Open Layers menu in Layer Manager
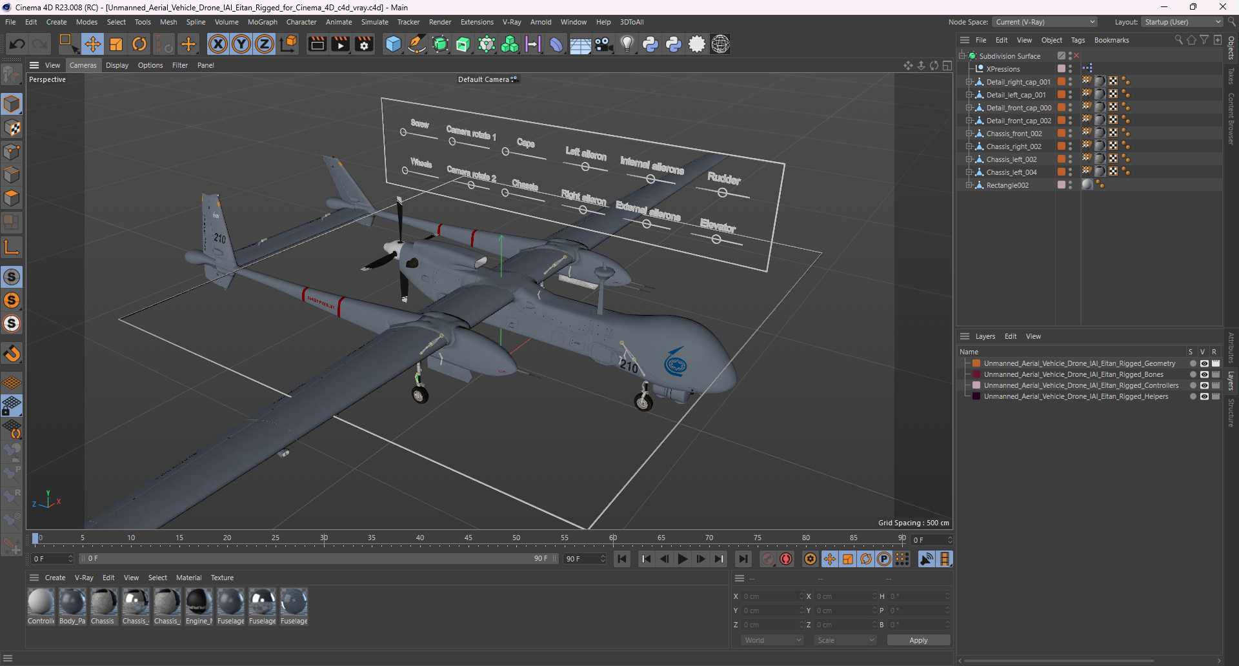The image size is (1239, 666). tap(985, 336)
